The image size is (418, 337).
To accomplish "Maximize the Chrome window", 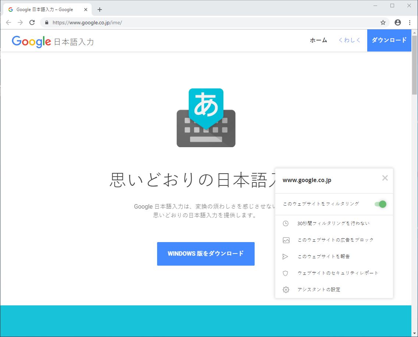I will coord(392,6).
